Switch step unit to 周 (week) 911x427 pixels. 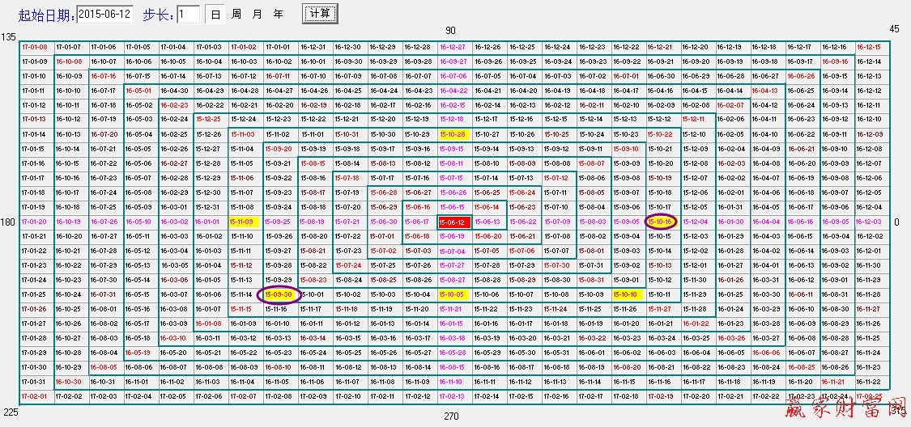(x=236, y=15)
